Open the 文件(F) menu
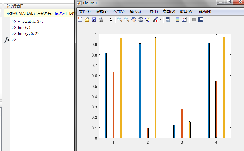244x151 pixels. pos(85,12)
